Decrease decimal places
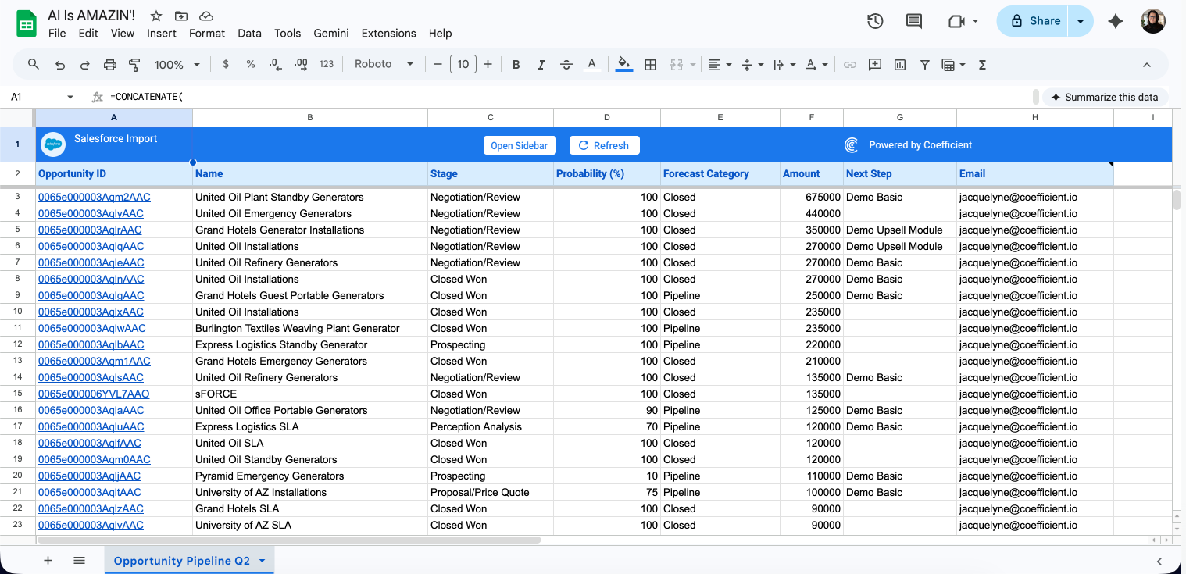Viewport: 1186px width, 574px height. click(x=275, y=64)
